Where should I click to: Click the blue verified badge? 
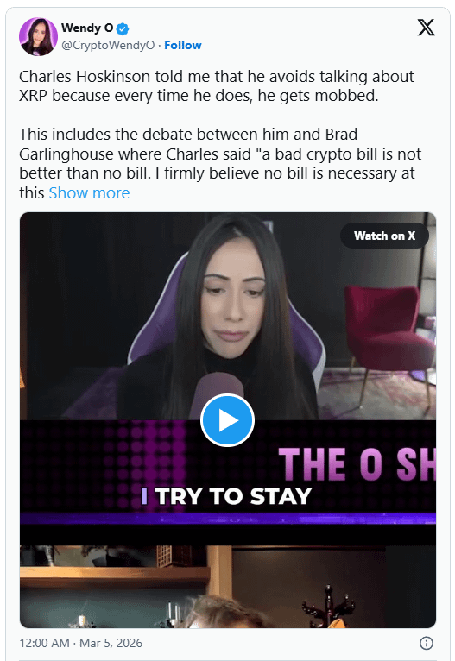coord(123,29)
